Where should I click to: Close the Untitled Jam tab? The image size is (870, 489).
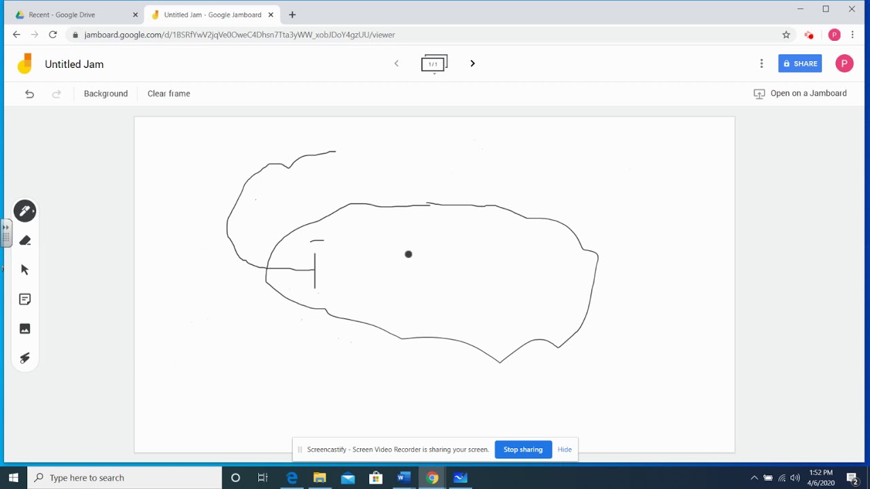click(271, 15)
